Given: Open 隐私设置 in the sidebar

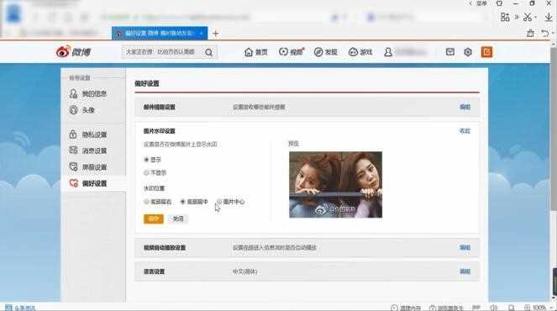Looking at the screenshot, I should (x=87, y=134).
